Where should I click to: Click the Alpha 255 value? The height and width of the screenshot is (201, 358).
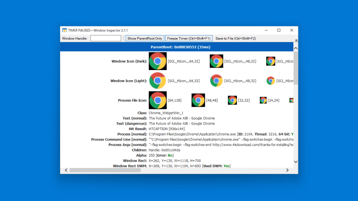[x=151, y=156]
